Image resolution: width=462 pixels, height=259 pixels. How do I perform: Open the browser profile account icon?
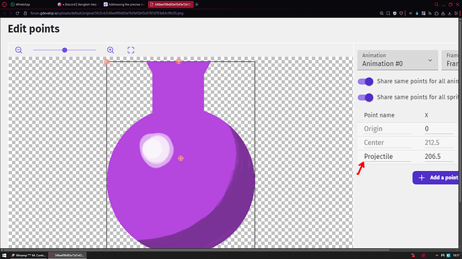(443, 13)
